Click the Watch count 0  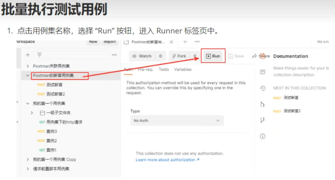click(x=160, y=56)
